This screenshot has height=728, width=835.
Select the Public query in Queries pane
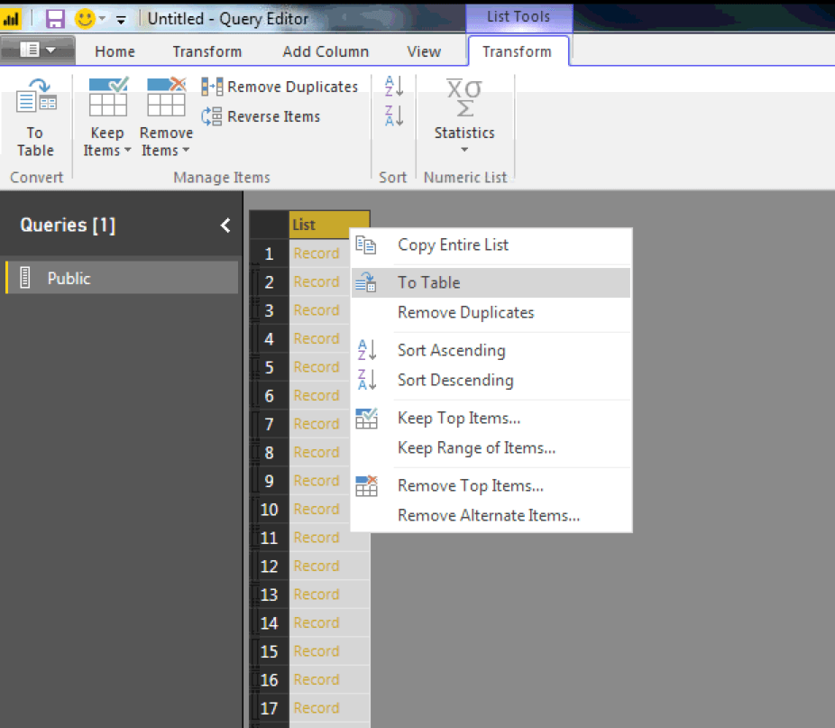pos(69,278)
